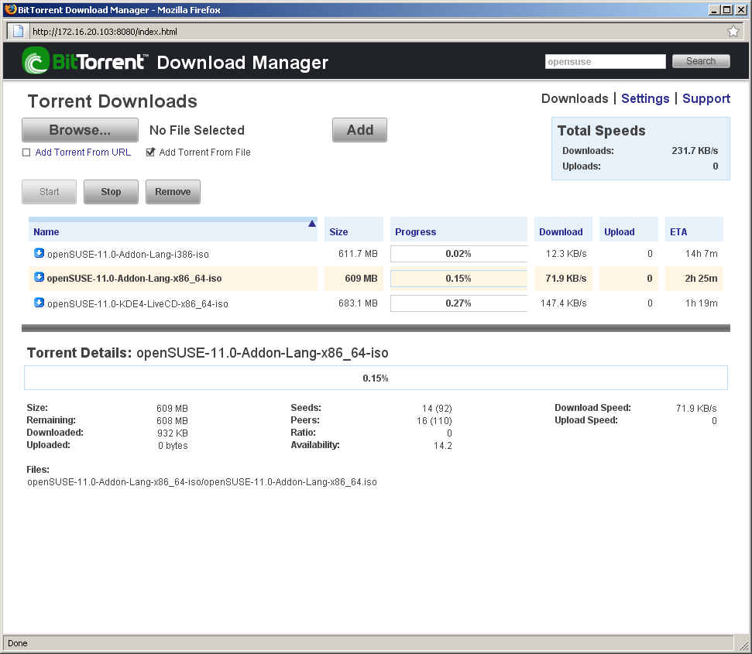
Task: Click the 1h 19m ETA cell
Action: click(x=701, y=303)
